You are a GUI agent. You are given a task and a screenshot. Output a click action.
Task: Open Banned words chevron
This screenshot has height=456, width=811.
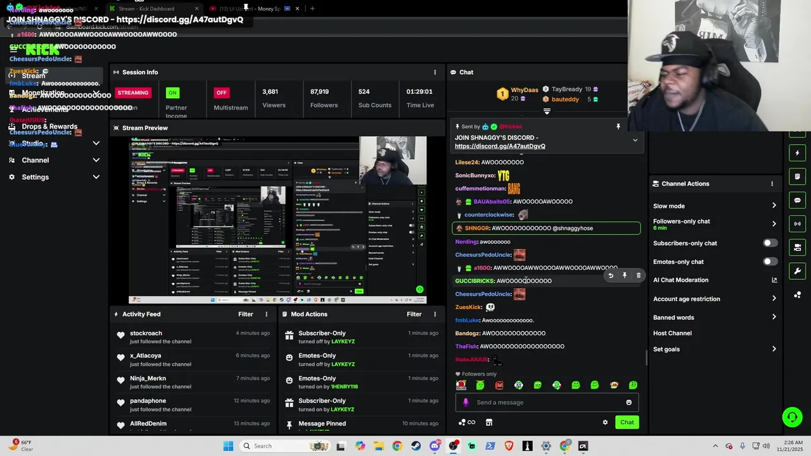pyautogui.click(x=774, y=317)
